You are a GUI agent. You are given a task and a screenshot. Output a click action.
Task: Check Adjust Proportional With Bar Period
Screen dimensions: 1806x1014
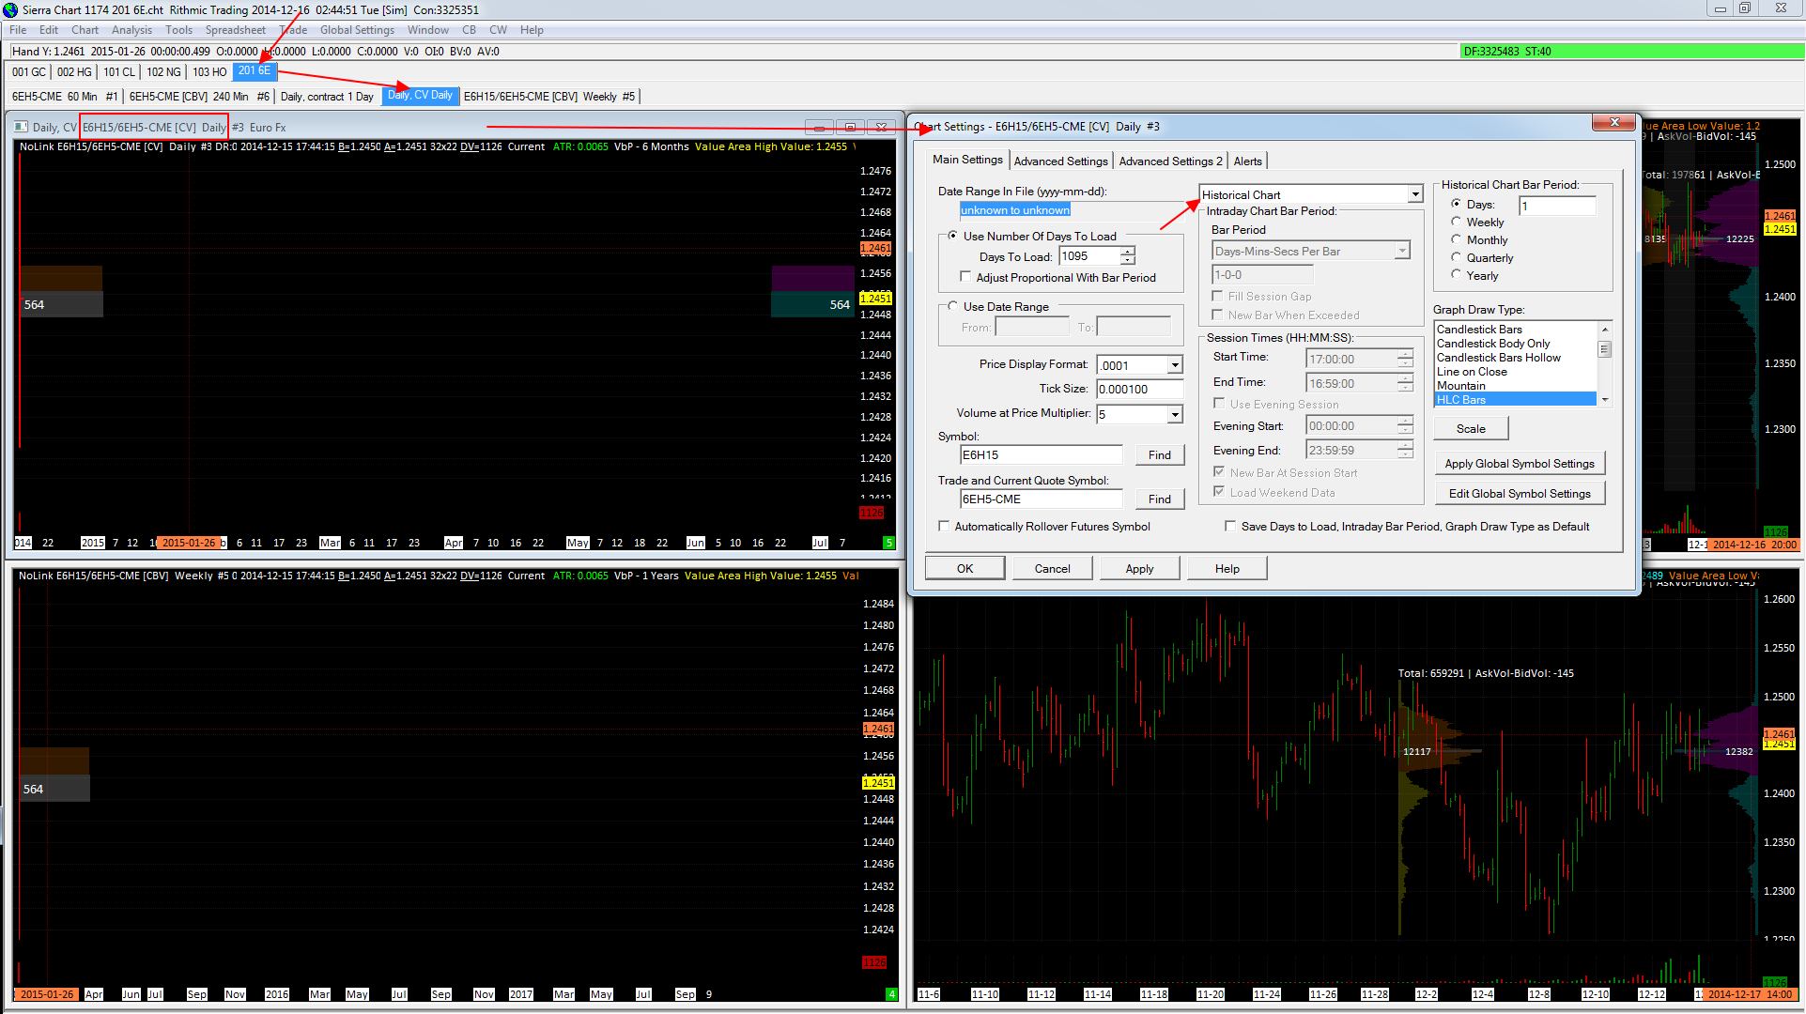pyautogui.click(x=965, y=277)
